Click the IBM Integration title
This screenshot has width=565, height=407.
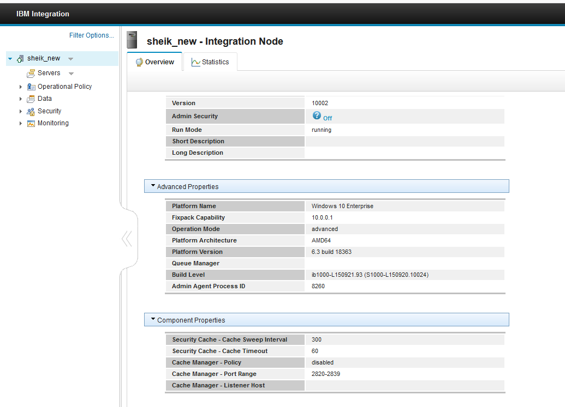pyautogui.click(x=43, y=13)
